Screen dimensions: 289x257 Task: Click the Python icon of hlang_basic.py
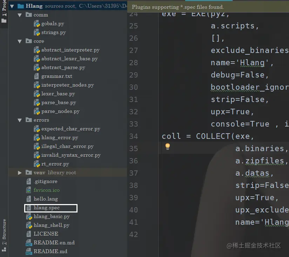(x=29, y=217)
